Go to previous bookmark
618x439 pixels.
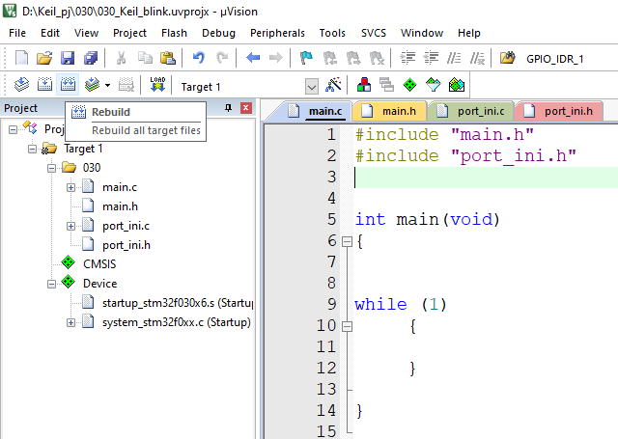[329, 58]
